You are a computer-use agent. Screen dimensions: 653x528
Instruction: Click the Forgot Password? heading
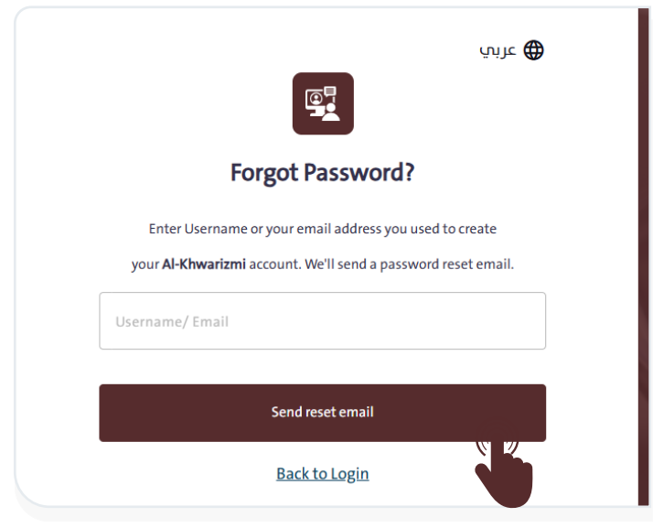click(322, 172)
